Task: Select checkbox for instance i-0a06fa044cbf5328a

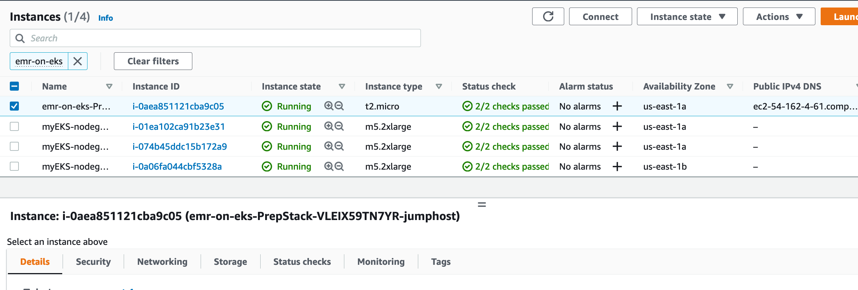Action: 14,166
